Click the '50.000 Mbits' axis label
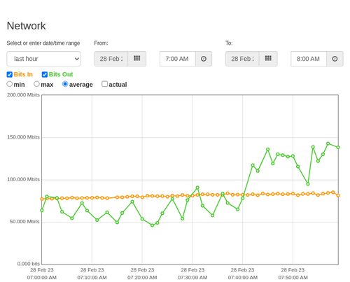 click(24, 222)
